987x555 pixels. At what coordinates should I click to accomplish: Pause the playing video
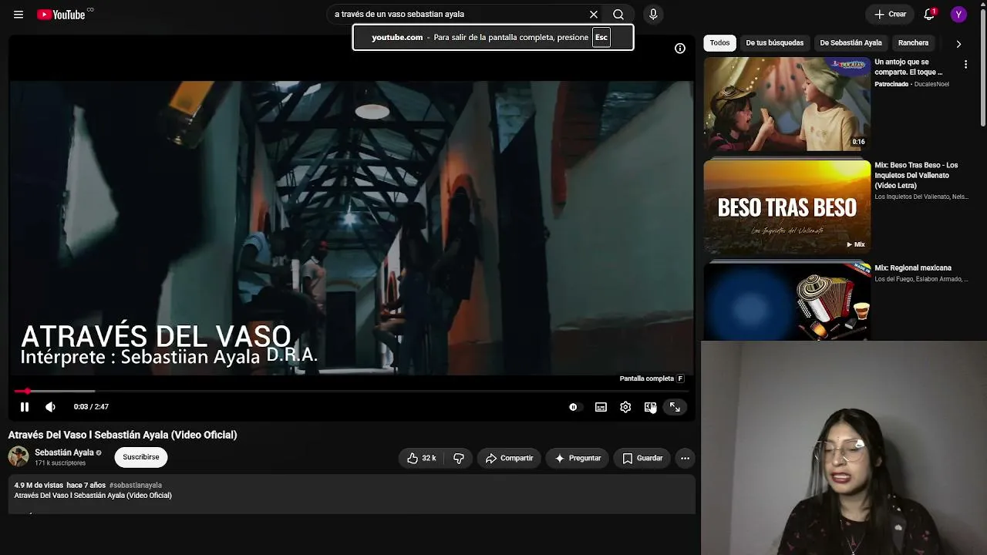25,407
